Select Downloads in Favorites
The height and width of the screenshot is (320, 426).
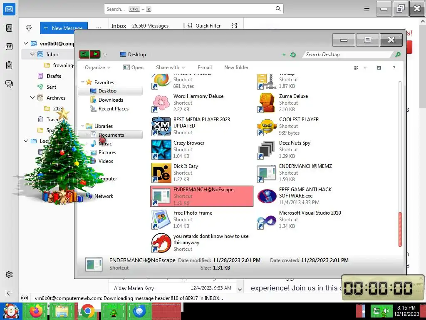click(110, 100)
